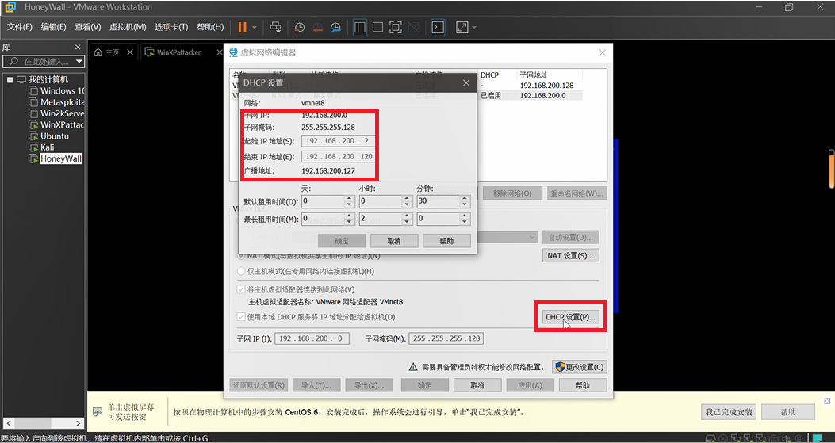Image resolution: width=835 pixels, height=443 pixels.
Task: Click the keyboard hint icon in yellow bar
Action: tap(98, 411)
